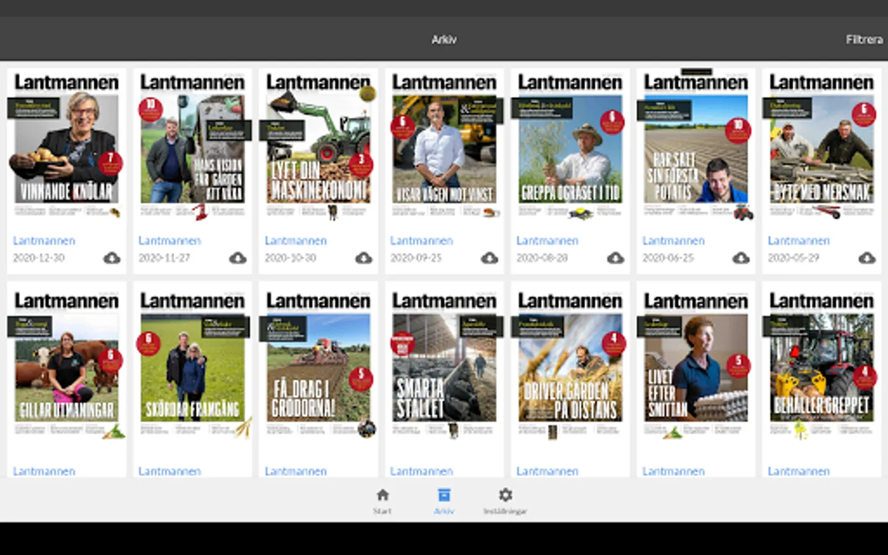The width and height of the screenshot is (888, 555).
Task: Click Lantmannen link above 2020-11-27
Action: 170,240
